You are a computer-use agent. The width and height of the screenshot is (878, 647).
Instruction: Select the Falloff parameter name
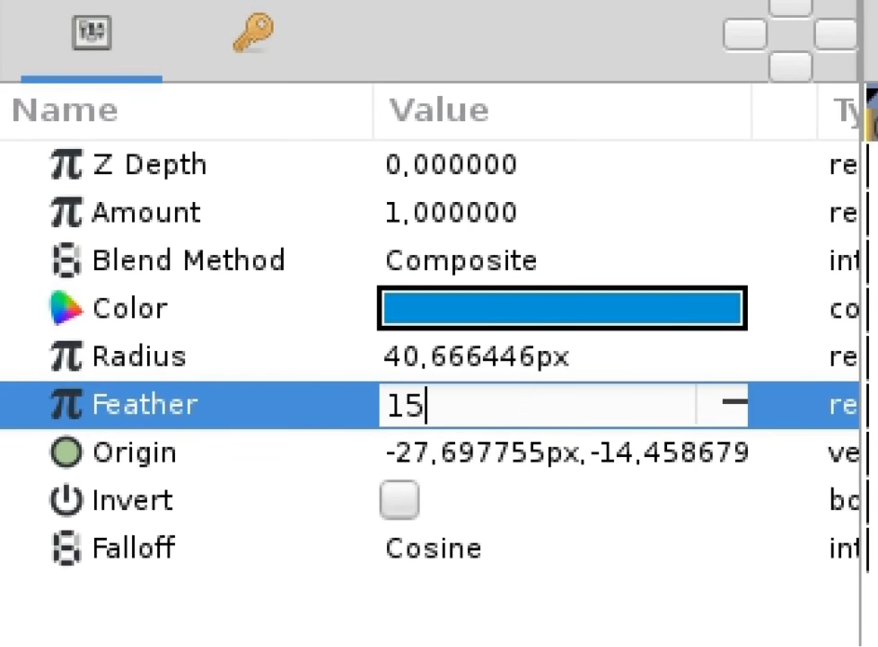coord(133,548)
